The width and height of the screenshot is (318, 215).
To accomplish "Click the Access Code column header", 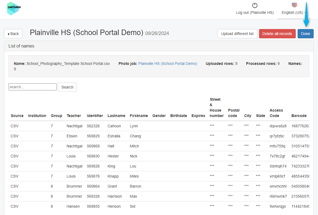I will coord(276,113).
